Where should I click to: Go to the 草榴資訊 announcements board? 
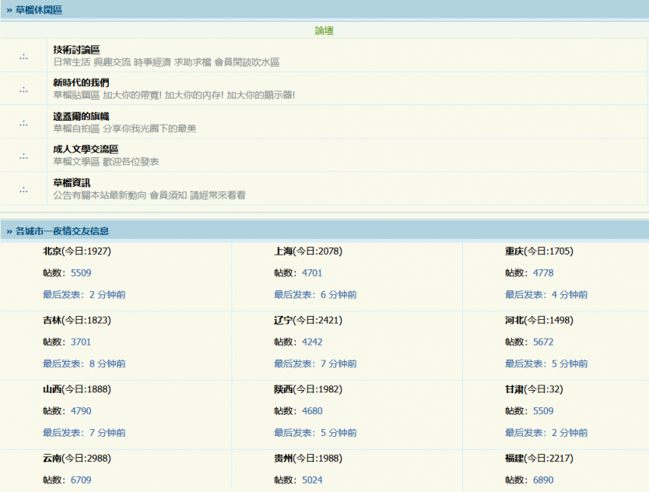(72, 182)
